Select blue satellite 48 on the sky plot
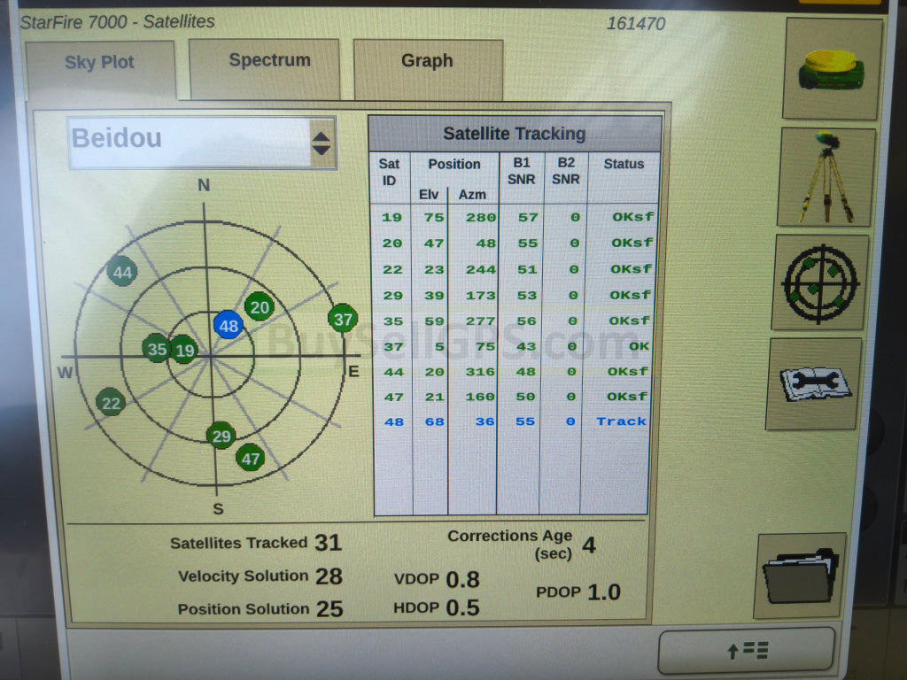907x680 pixels. click(x=228, y=326)
